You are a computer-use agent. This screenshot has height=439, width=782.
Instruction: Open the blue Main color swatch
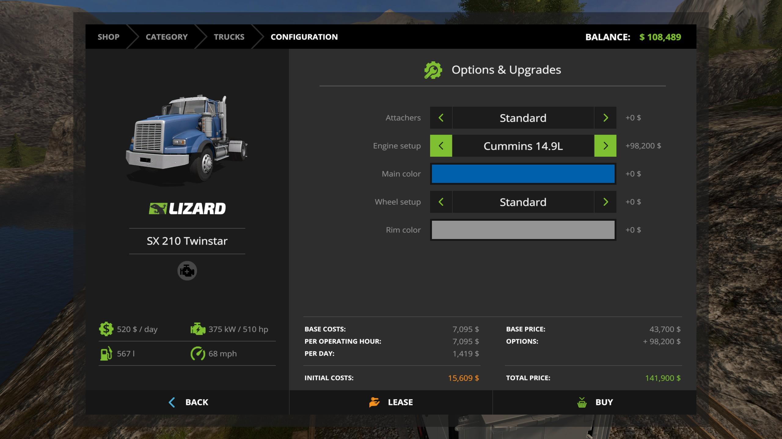click(523, 174)
